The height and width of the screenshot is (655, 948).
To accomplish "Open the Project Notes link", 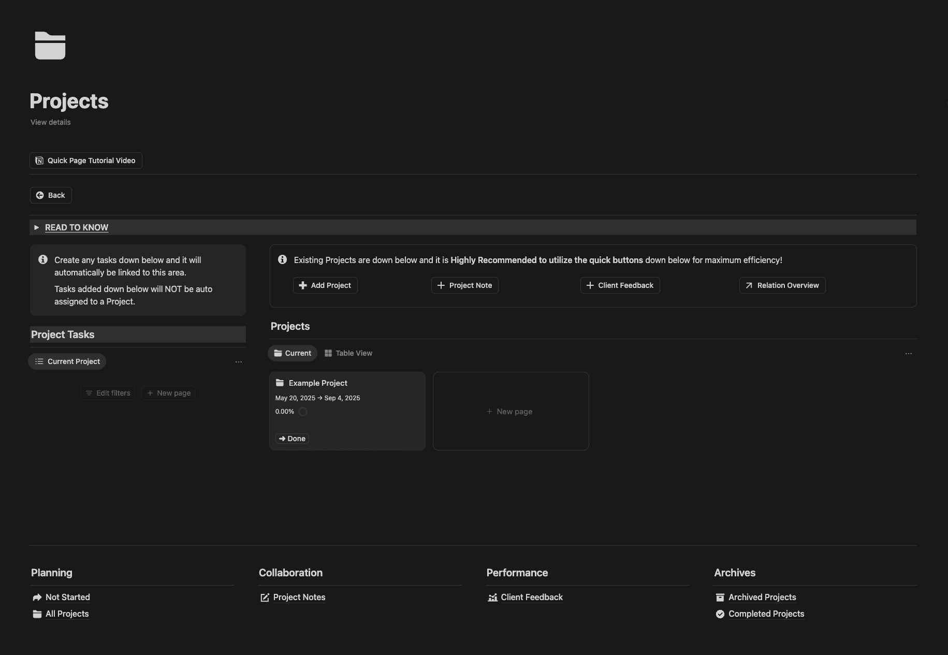I will pyautogui.click(x=299, y=597).
